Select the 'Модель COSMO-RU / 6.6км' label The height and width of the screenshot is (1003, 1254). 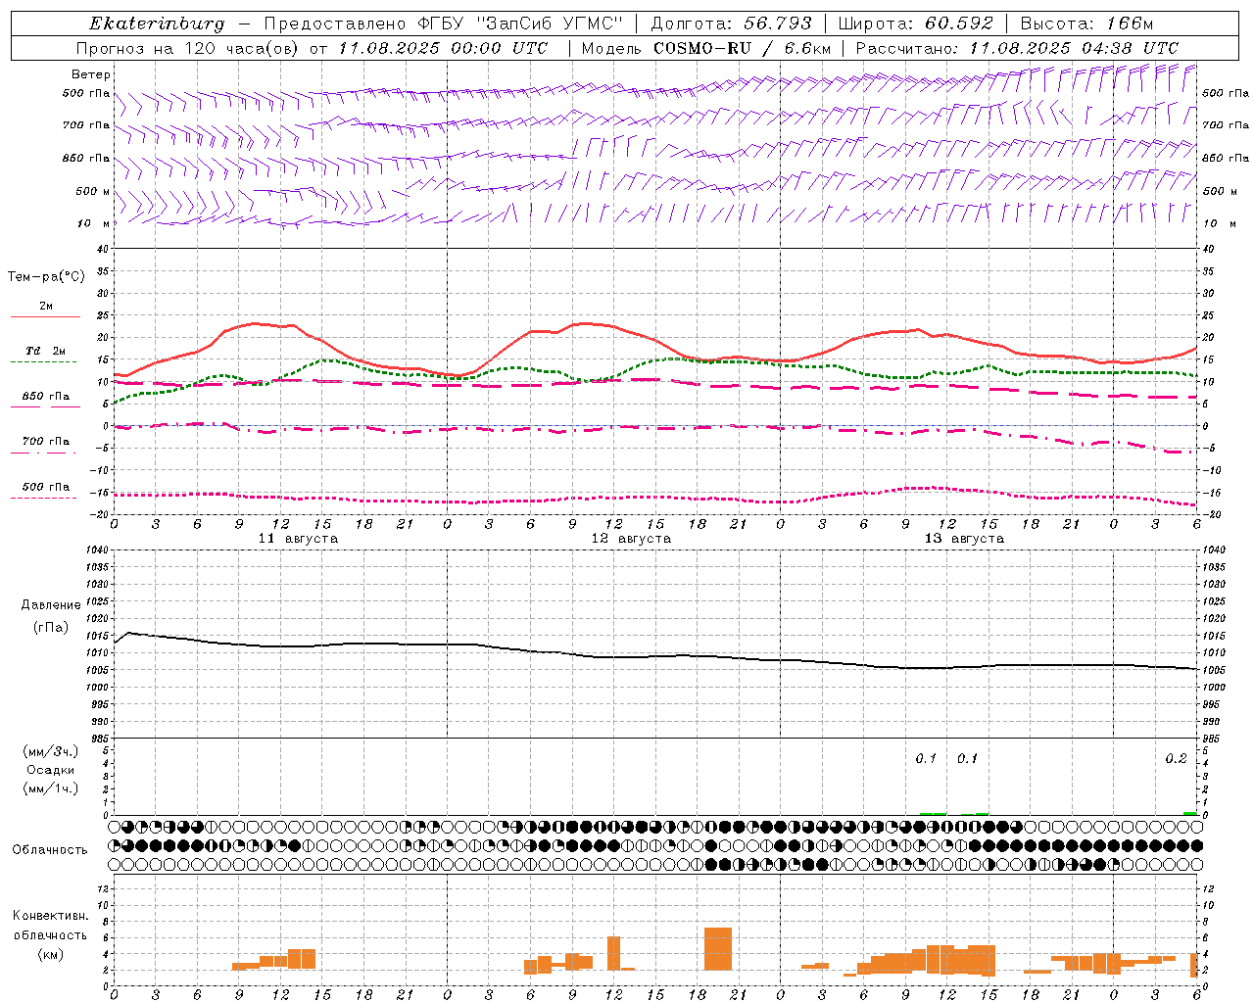705,48
